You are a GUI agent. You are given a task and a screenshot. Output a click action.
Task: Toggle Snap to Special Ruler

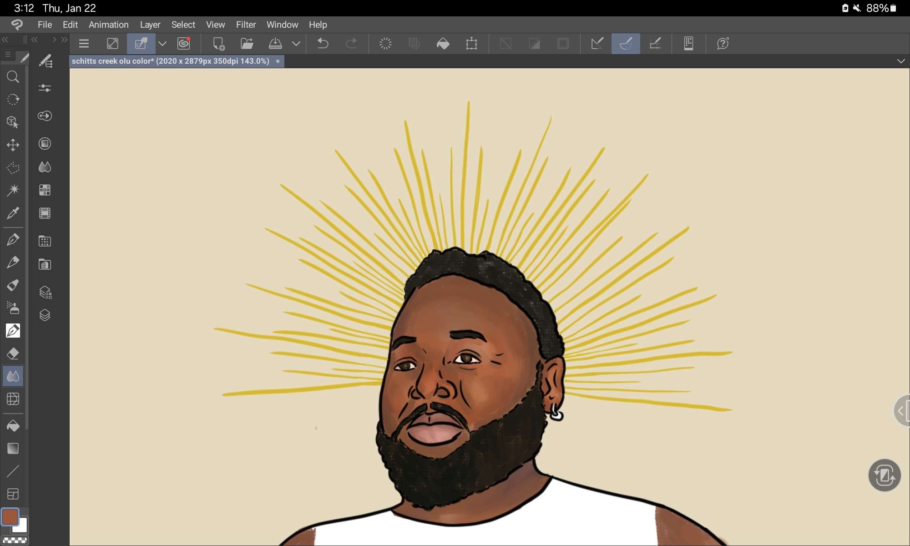pyautogui.click(x=626, y=44)
